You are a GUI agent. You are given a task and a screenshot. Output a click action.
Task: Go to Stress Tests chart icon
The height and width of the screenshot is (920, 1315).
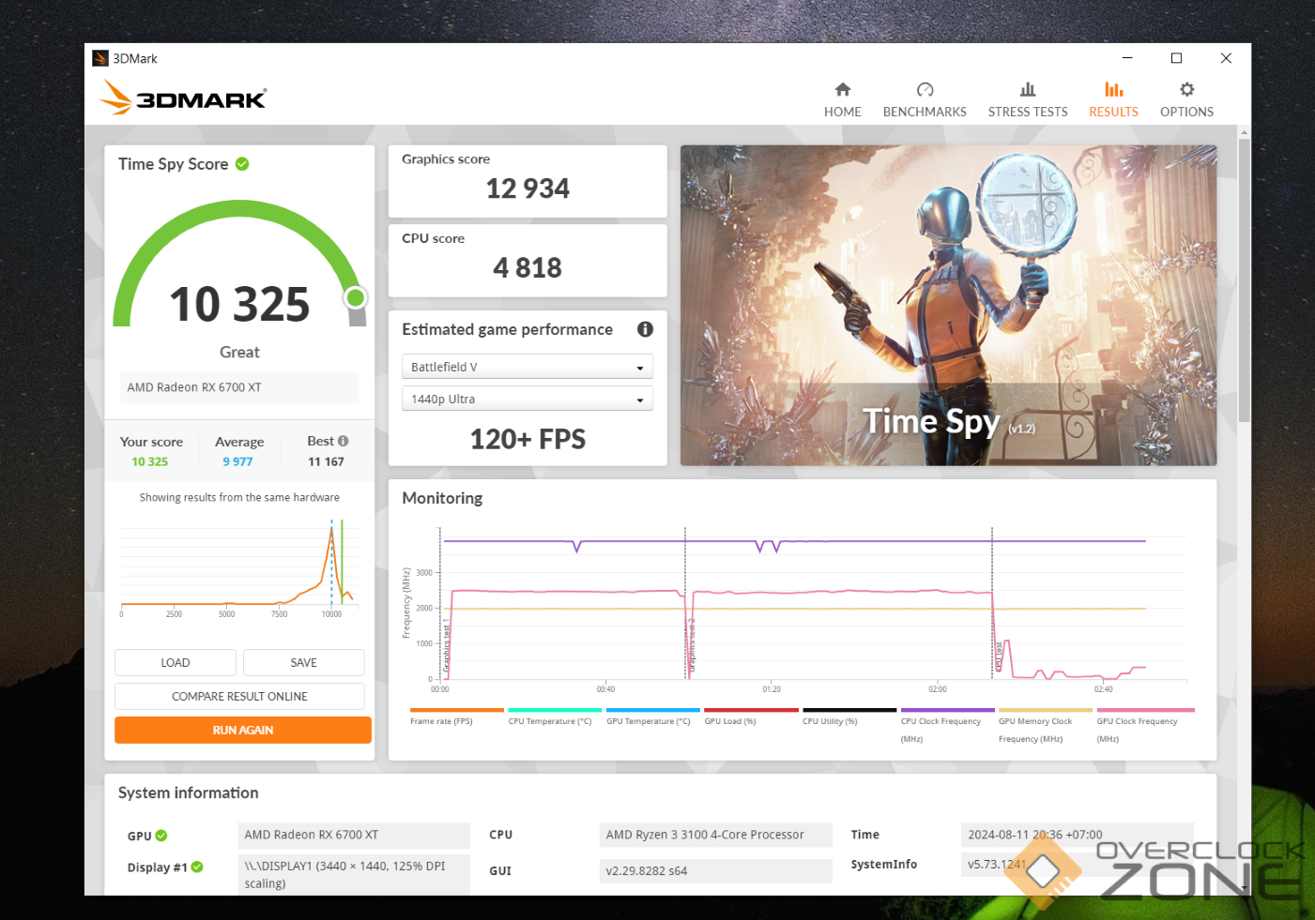point(1028,90)
